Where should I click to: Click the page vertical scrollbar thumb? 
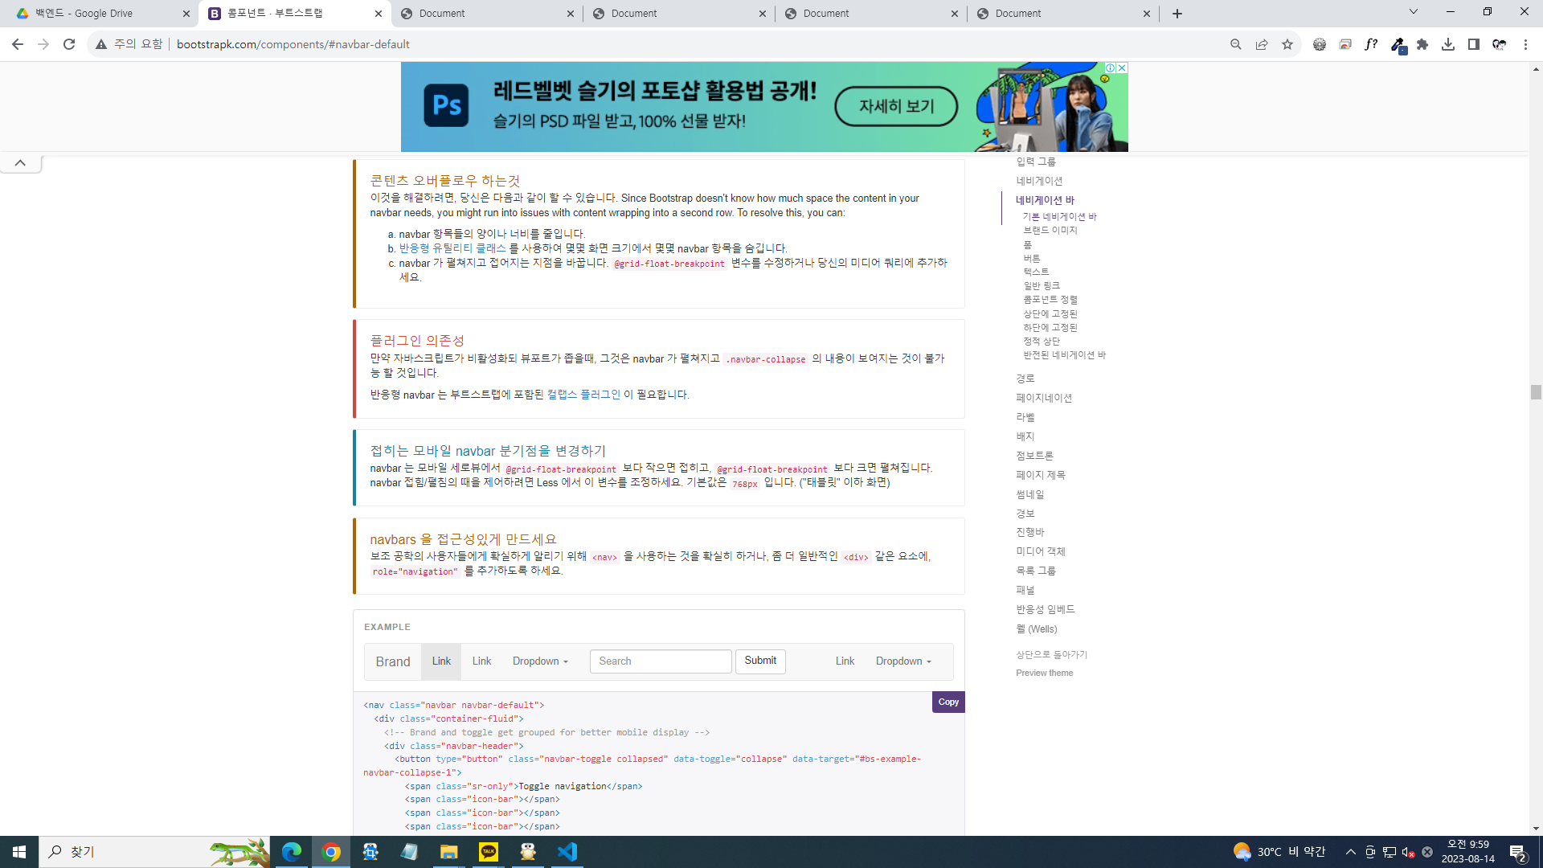click(1536, 392)
